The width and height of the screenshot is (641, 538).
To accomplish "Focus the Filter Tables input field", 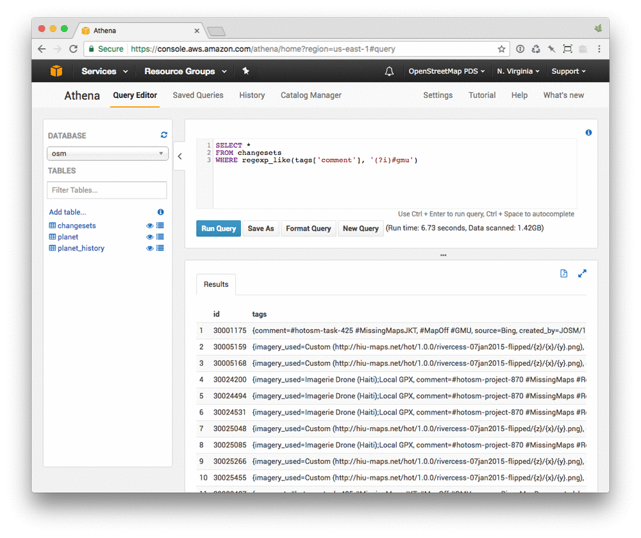I will coord(106,190).
